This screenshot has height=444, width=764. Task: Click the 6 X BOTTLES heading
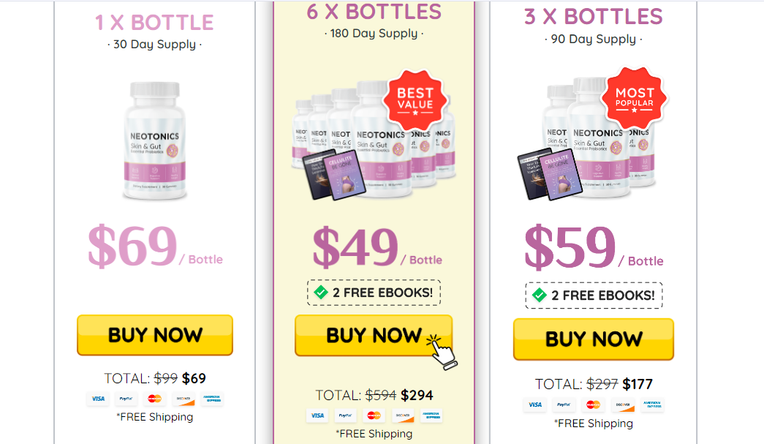(x=374, y=12)
